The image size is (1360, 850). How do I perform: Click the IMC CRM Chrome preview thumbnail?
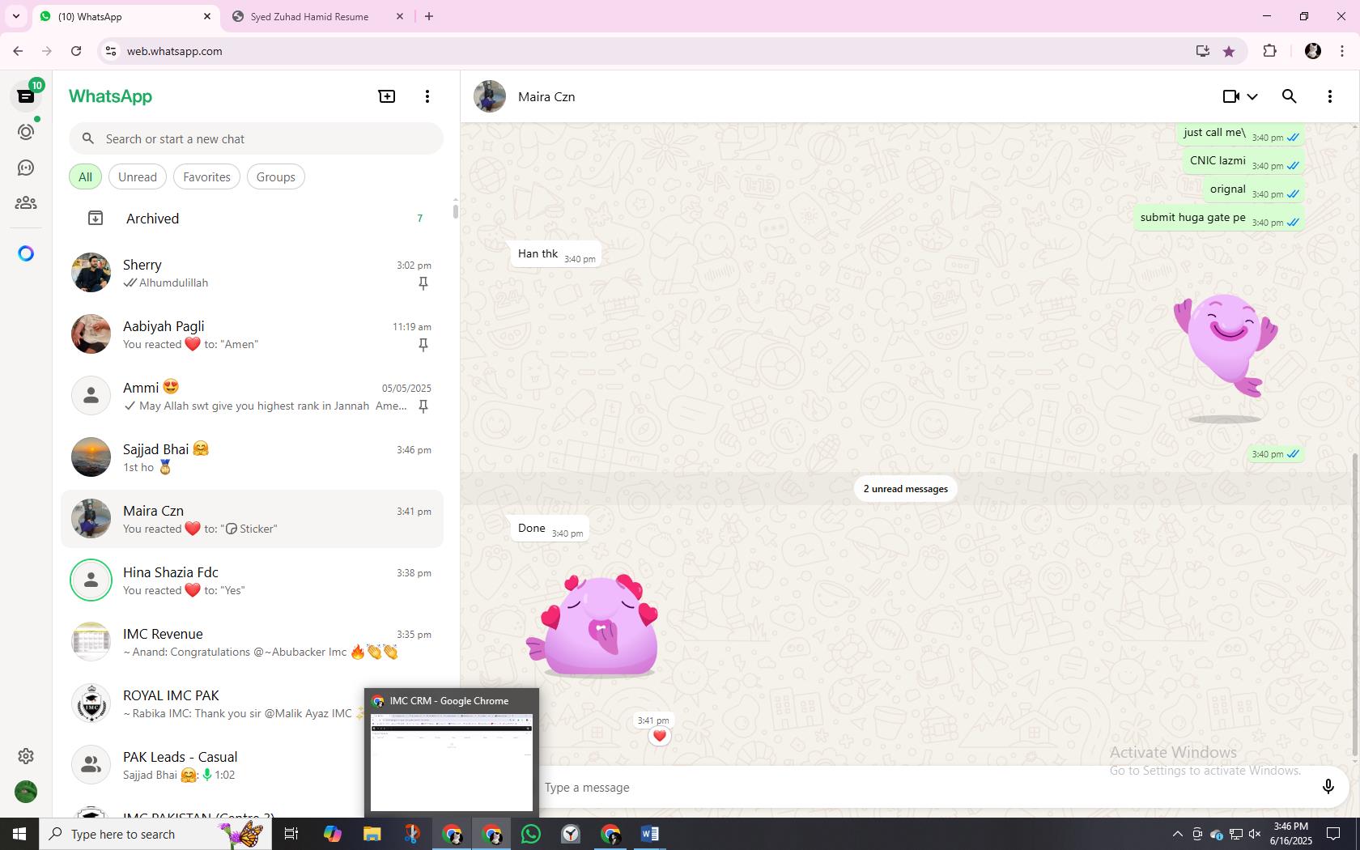(x=452, y=762)
